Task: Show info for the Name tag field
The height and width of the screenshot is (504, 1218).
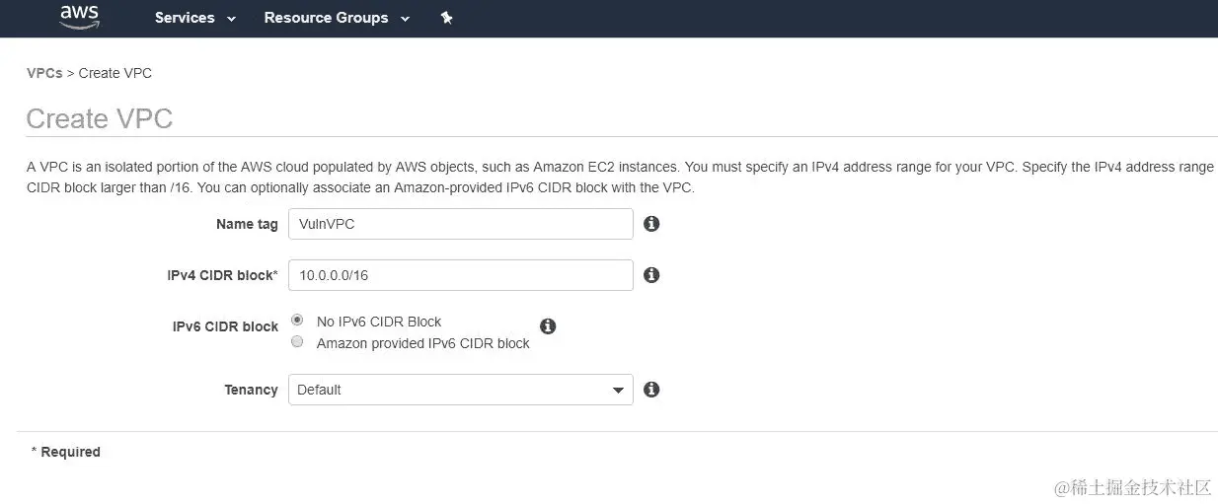Action: tap(651, 224)
